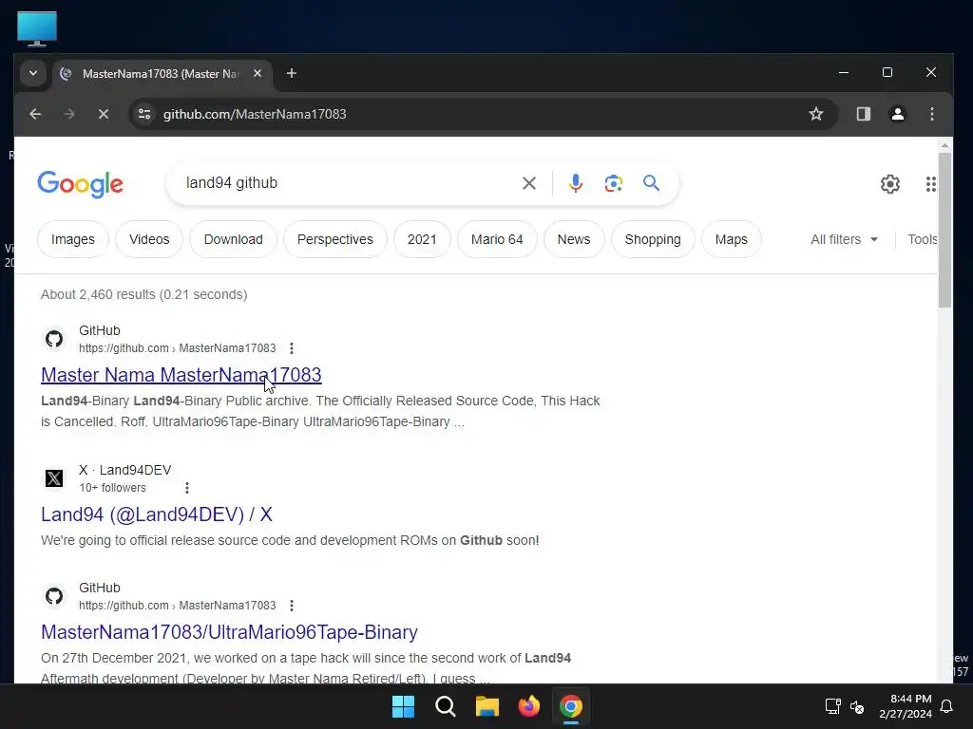The image size is (973, 729).
Task: Open notification bell in system tray
Action: (x=947, y=706)
